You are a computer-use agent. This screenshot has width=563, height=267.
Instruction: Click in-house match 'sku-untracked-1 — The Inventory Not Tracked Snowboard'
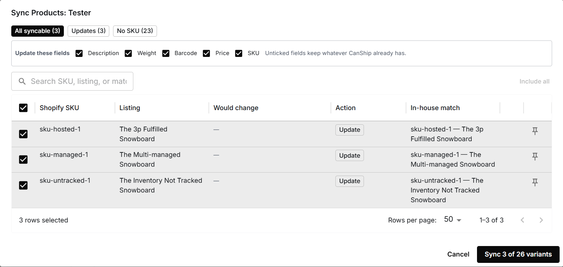click(x=447, y=190)
